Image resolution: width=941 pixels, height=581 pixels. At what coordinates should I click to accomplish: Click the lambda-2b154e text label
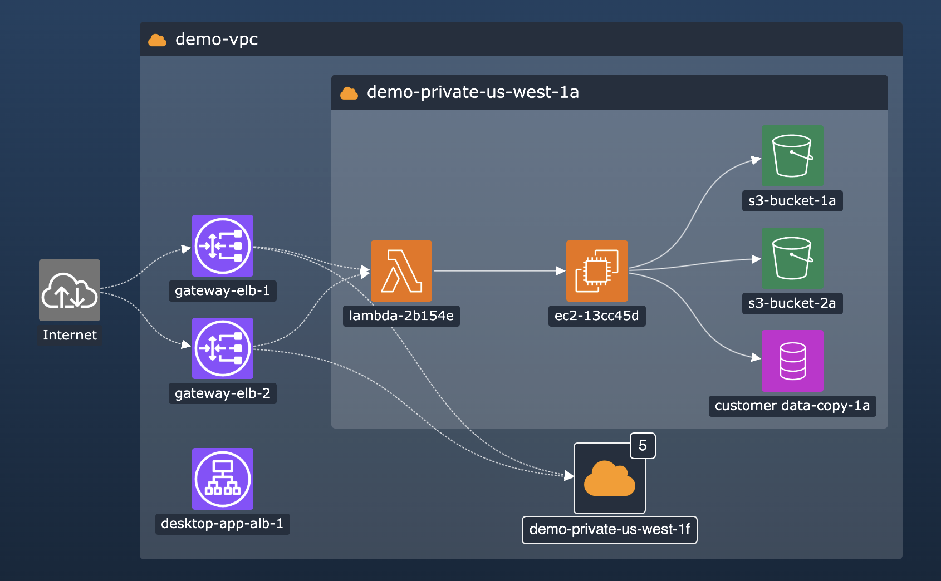[x=401, y=316]
